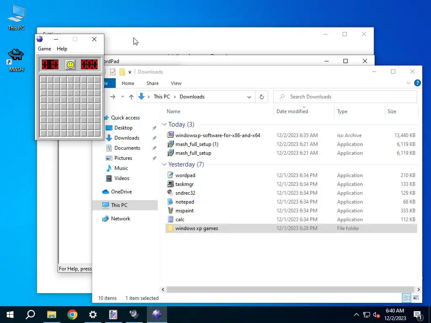Open Videos in the navigation pane
Viewport: 431px width, 323px height.
point(122,178)
